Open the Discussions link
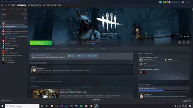Image resolution: width=193 pixels, height=108 pixels. (80, 49)
